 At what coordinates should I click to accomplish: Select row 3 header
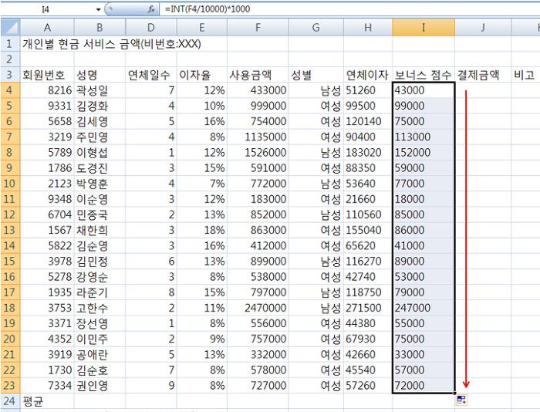pyautogui.click(x=10, y=74)
